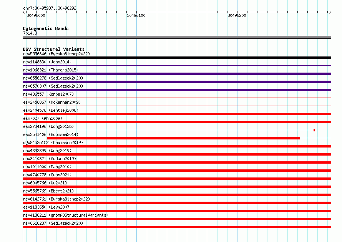
Task: Click the purple nsv6556278 variant bar
Action: click(177, 82)
